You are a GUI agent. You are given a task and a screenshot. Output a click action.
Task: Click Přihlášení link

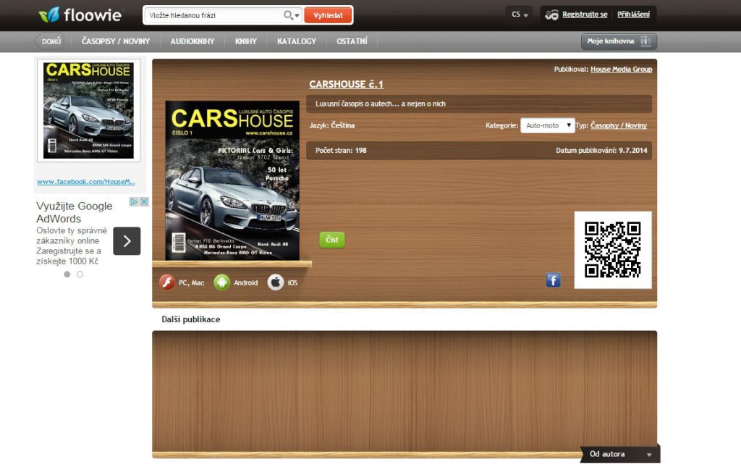pos(634,14)
